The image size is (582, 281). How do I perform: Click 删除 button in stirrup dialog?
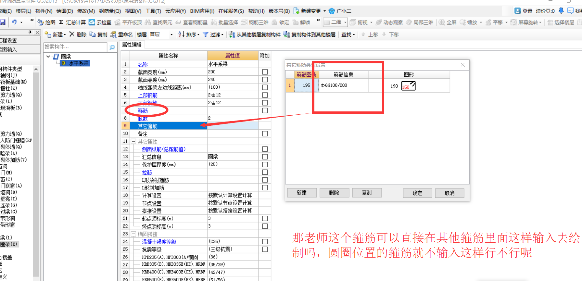(334, 193)
